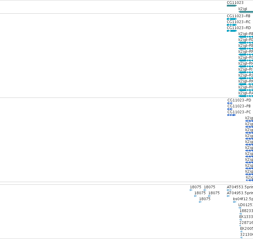Image resolution: width=253 pixels, height=239 pixels.
Task: Open the CG11023-RB transcript label
Action: (x=238, y=16)
